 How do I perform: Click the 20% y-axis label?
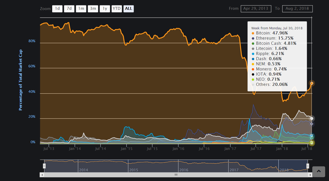pyautogui.click(x=32, y=117)
